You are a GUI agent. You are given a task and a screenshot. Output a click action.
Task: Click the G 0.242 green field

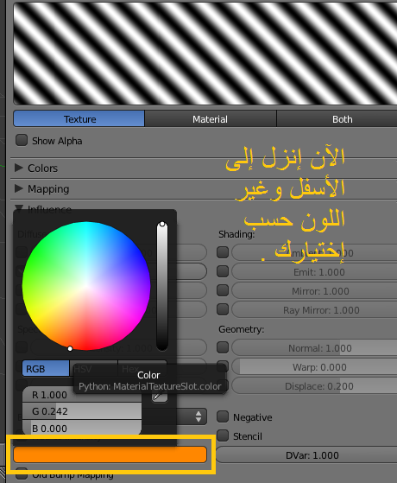(82, 411)
